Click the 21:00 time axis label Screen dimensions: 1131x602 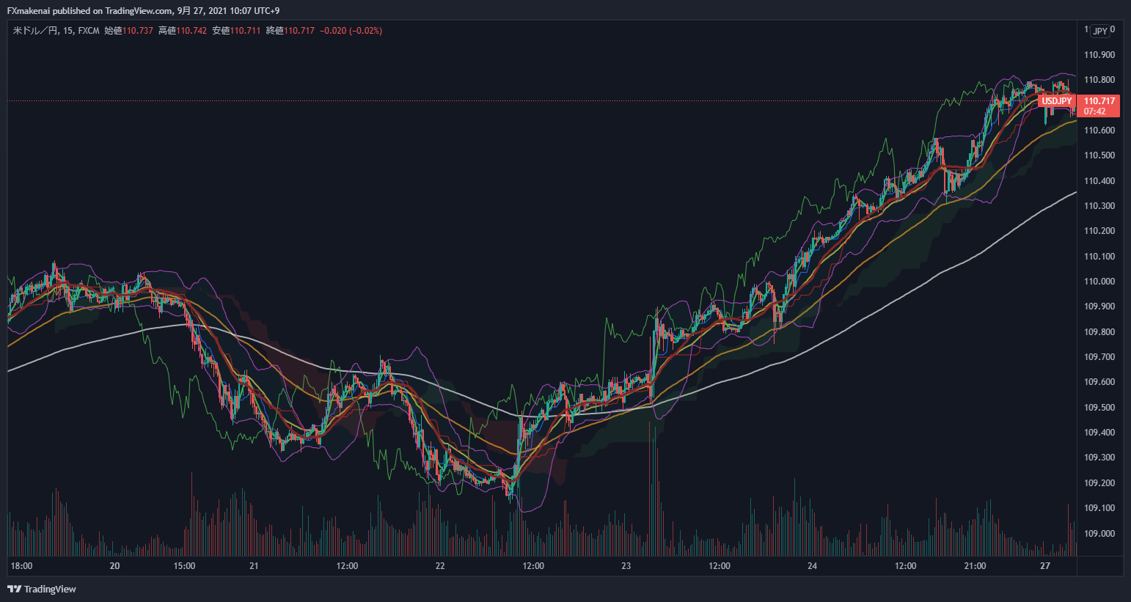click(x=975, y=566)
